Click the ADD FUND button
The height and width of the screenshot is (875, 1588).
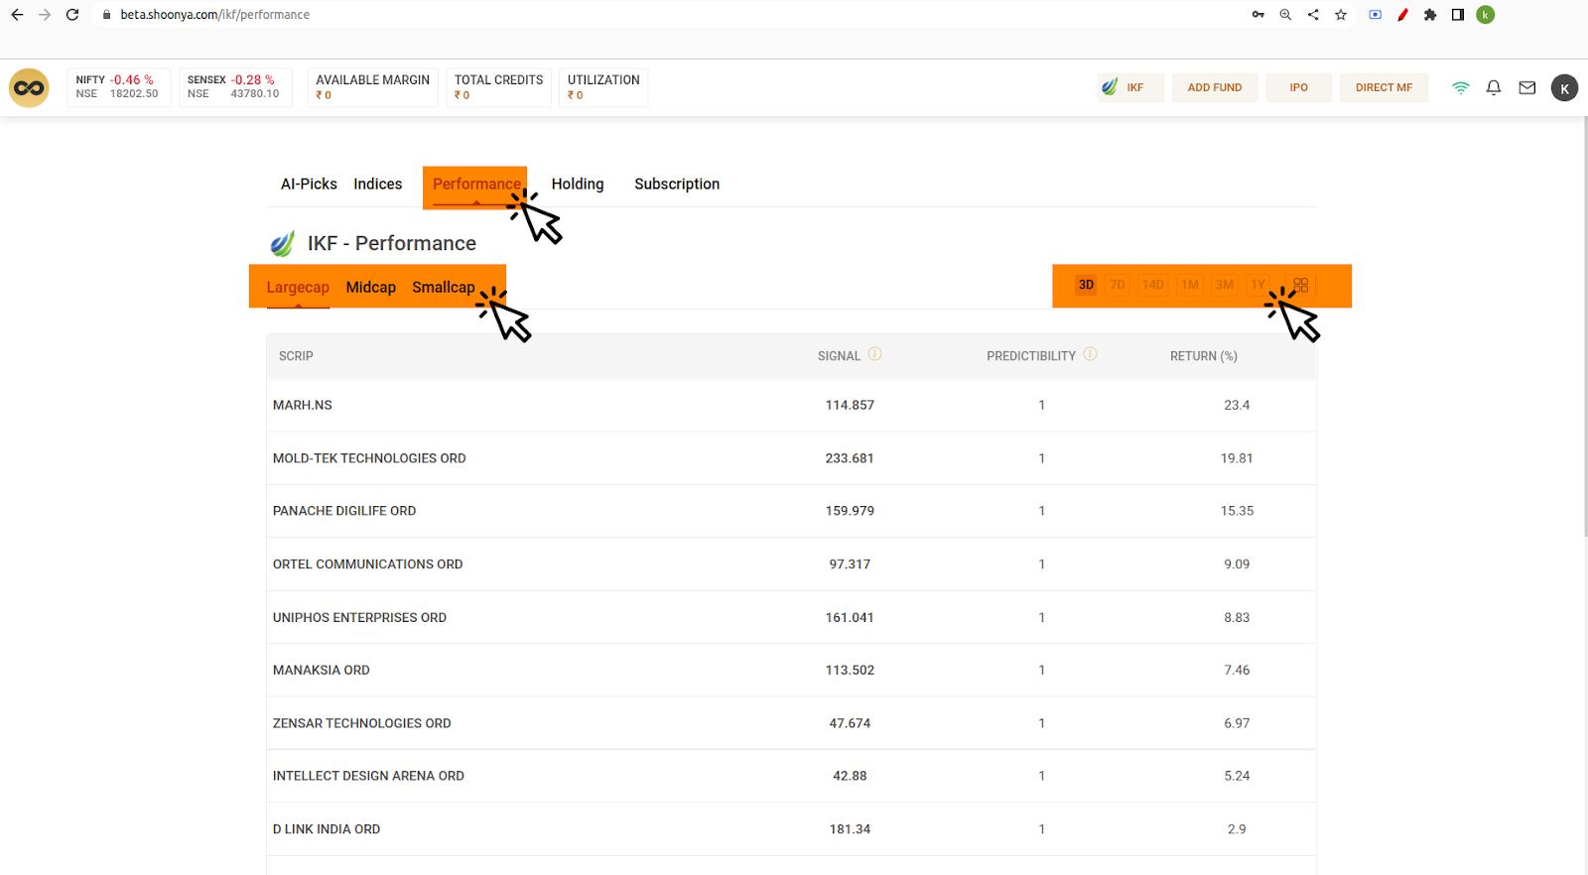(x=1215, y=87)
